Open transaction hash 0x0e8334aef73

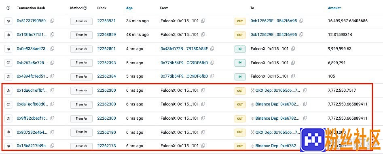[x=32, y=49]
